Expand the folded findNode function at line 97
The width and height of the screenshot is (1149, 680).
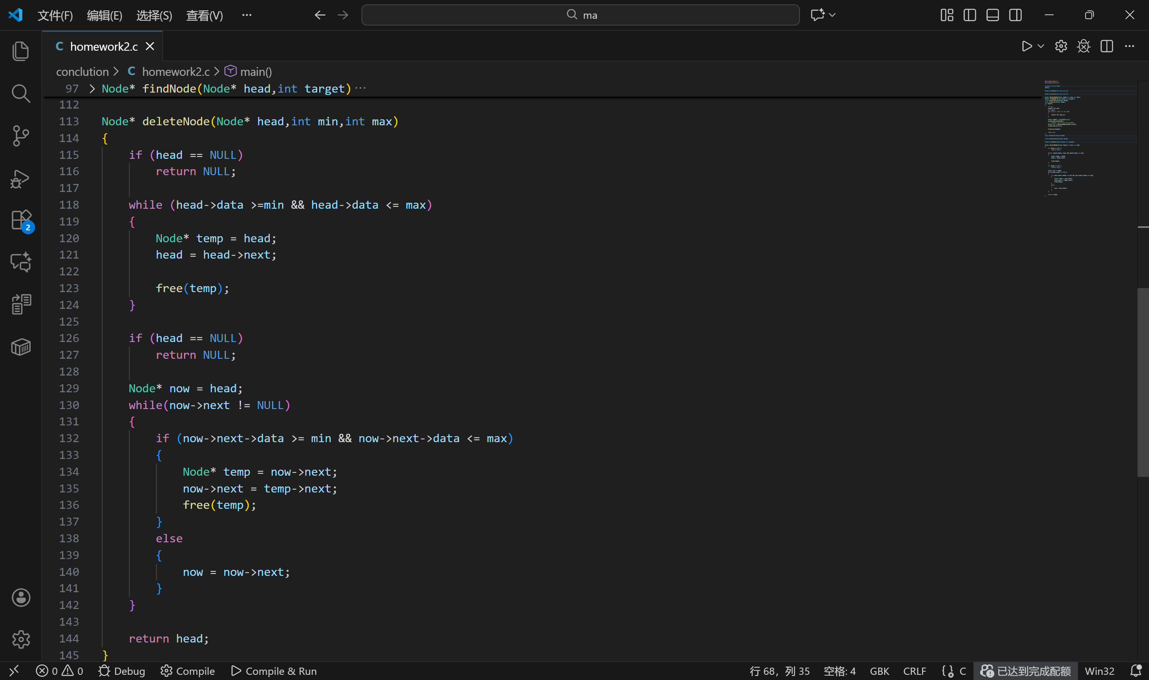click(92, 89)
